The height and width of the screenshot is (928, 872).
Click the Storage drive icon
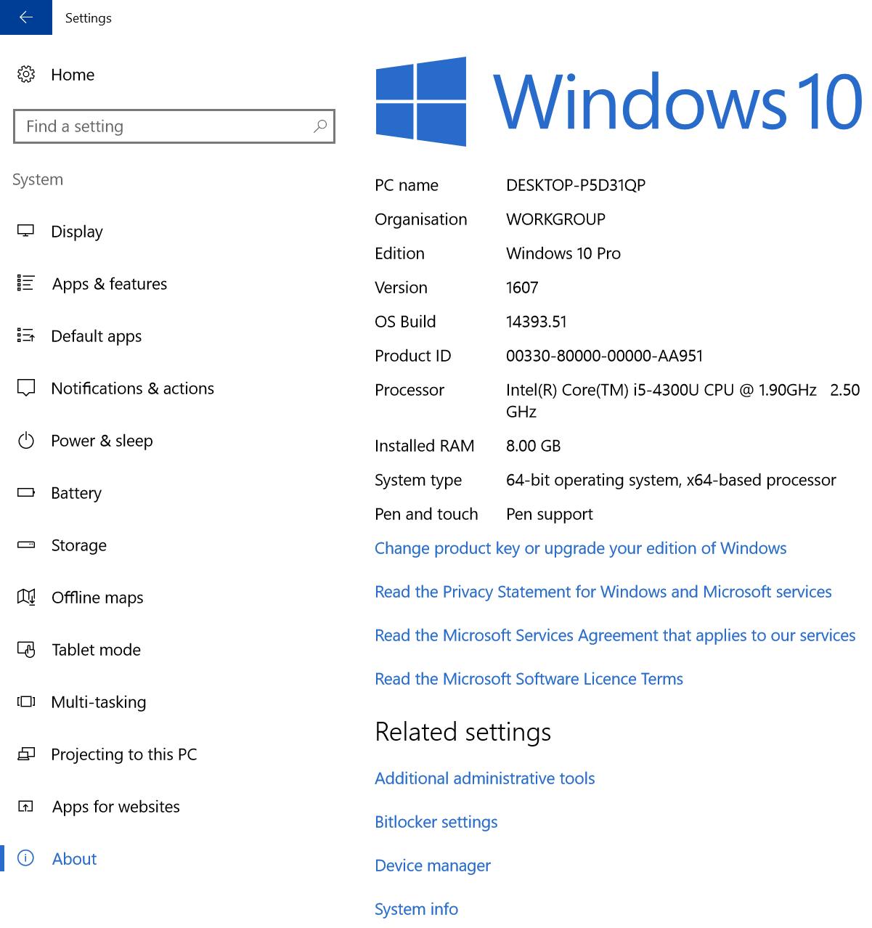point(26,545)
